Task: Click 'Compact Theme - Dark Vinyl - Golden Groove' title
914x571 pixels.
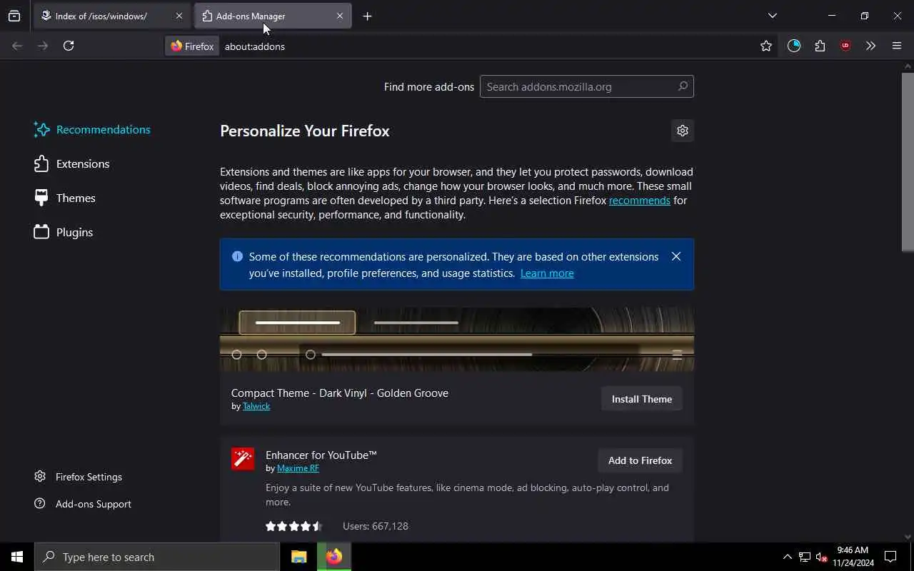Action: click(340, 393)
